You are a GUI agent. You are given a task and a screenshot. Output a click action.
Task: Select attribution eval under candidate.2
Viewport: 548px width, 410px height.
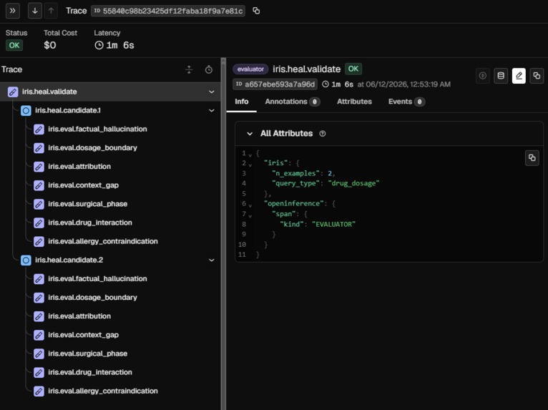[110, 316]
